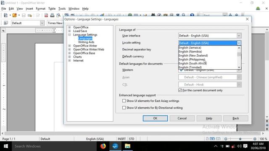
Task: Click the zoom out minus icon
Action: pos(226,139)
